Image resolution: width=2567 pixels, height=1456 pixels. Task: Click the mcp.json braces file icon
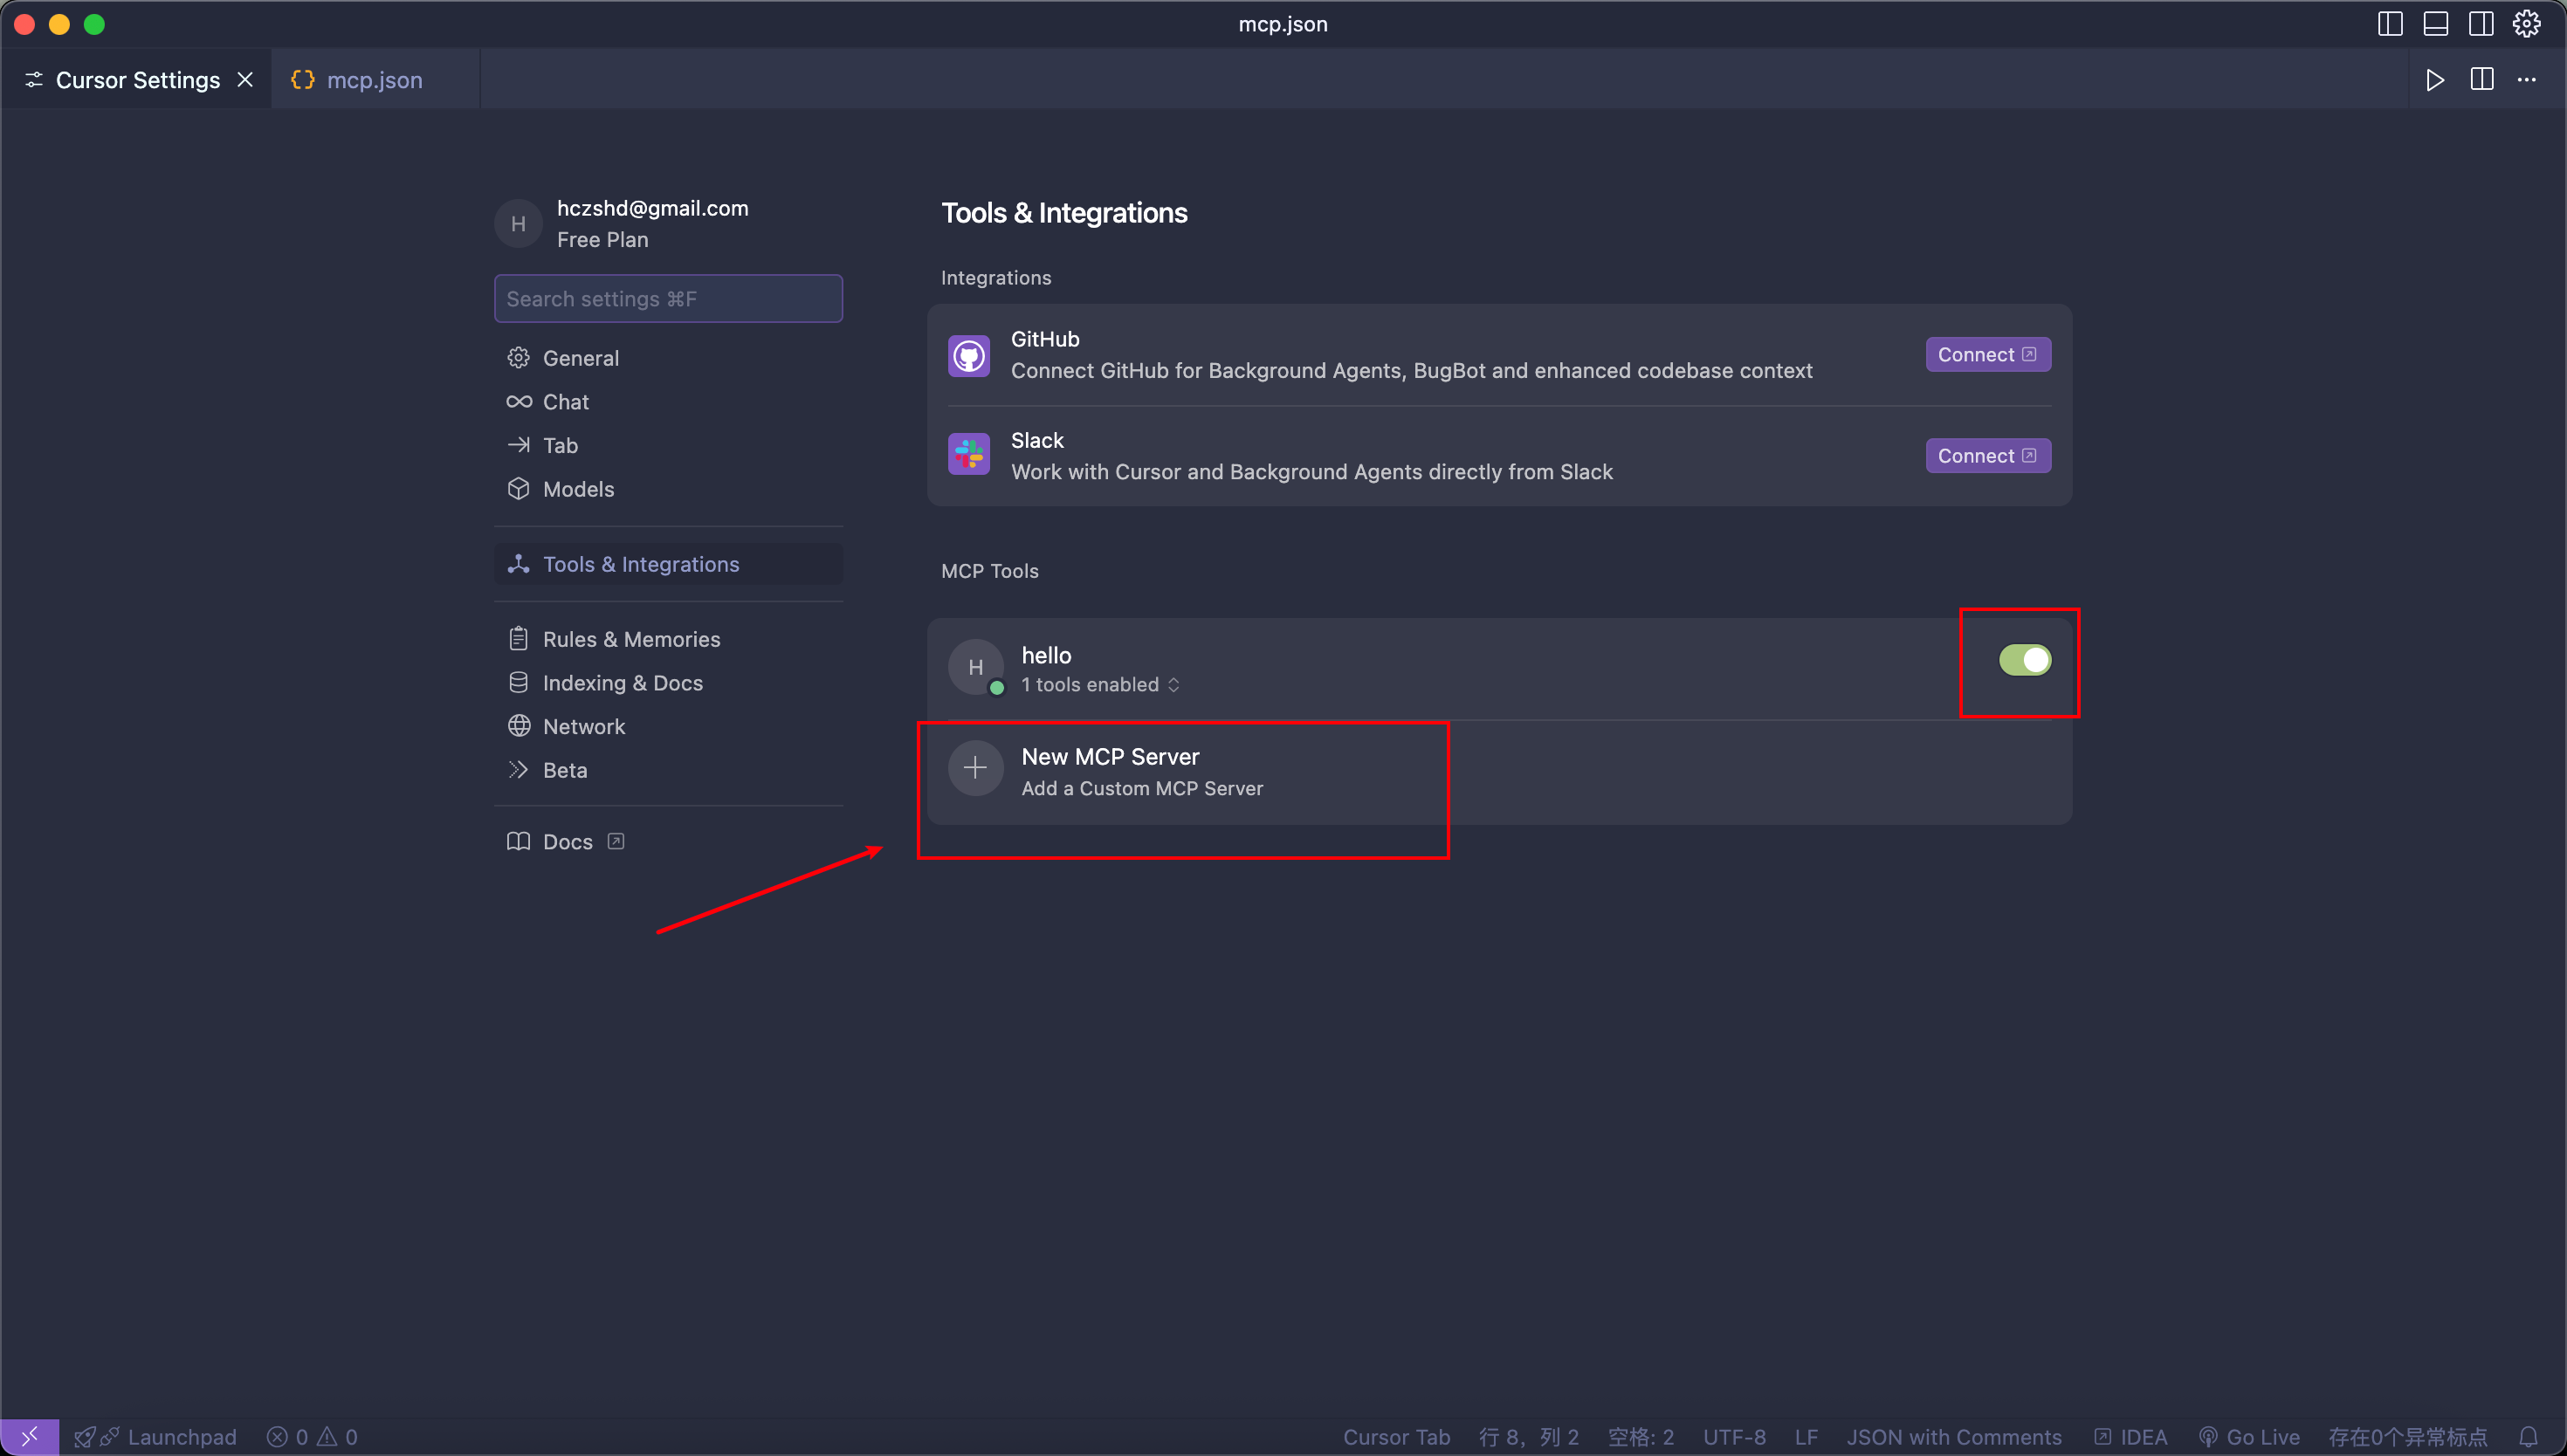[302, 80]
